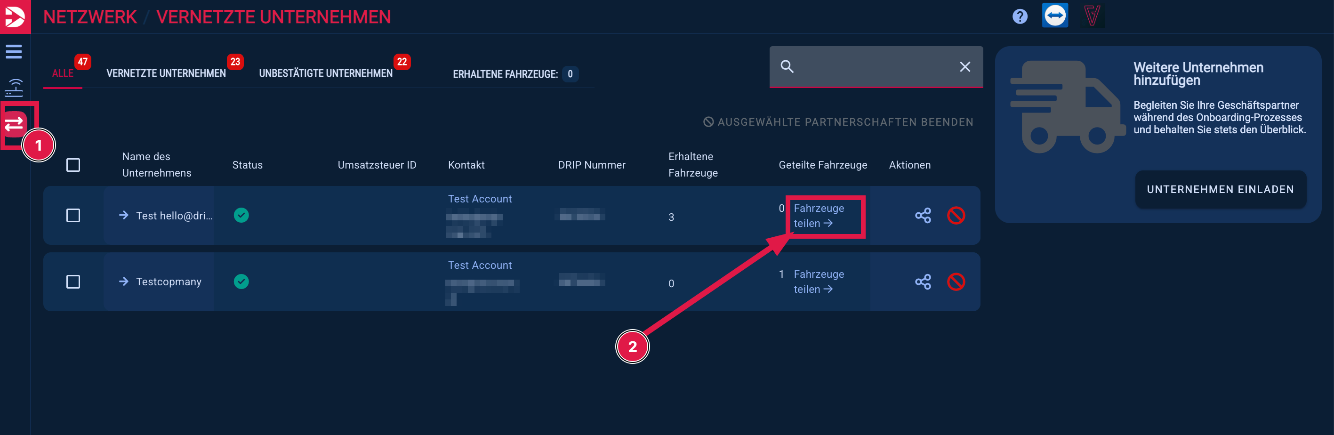Viewport: 1334px width, 435px height.
Task: Clear the search field with the X
Action: [x=964, y=67]
